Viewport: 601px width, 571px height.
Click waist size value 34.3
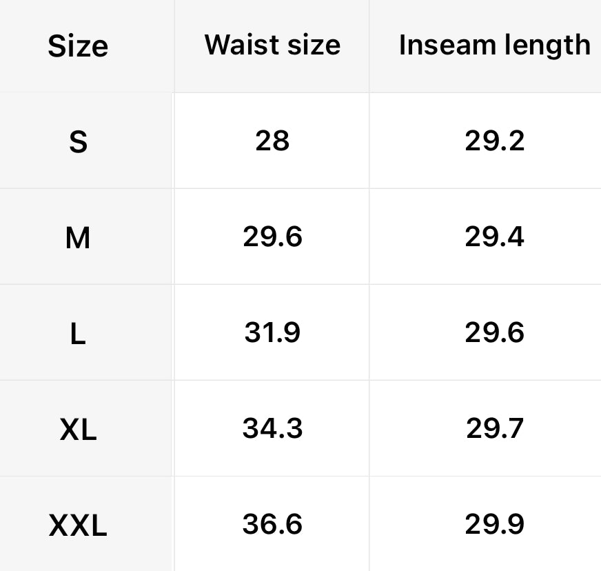[272, 428]
